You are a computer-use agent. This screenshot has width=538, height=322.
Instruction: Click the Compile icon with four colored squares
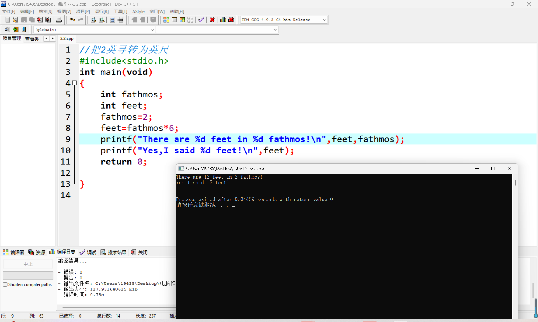166,20
